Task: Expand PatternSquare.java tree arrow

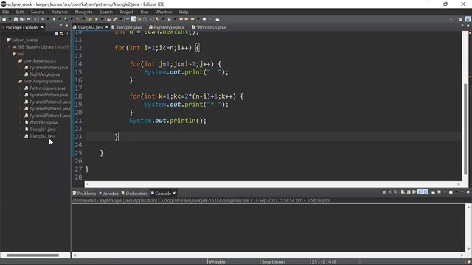Action: pyautogui.click(x=21, y=88)
